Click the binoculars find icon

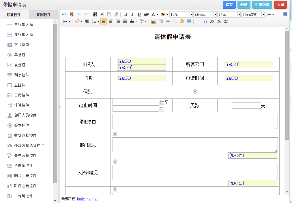click(95, 14)
